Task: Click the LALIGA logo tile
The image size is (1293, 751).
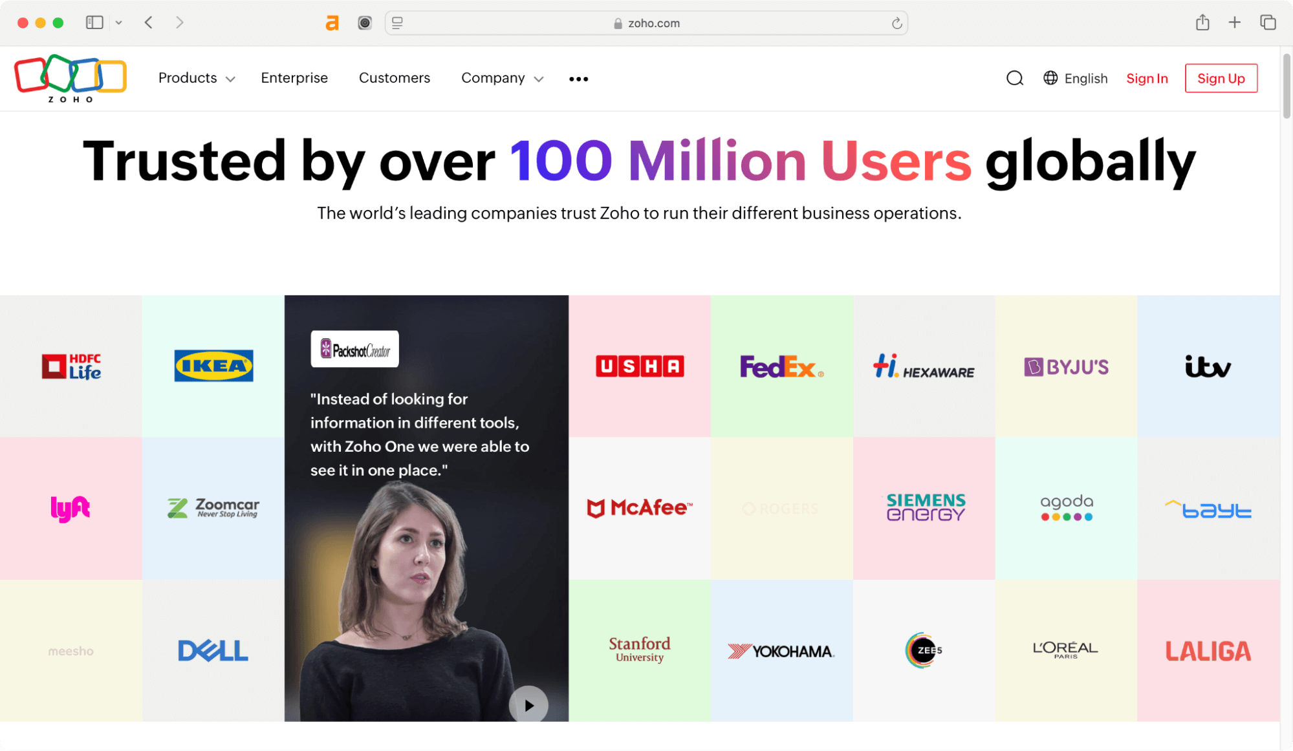Action: point(1208,651)
